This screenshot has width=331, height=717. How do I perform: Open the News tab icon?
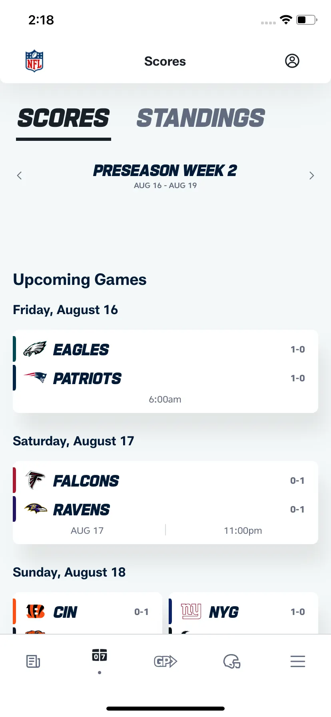click(33, 661)
